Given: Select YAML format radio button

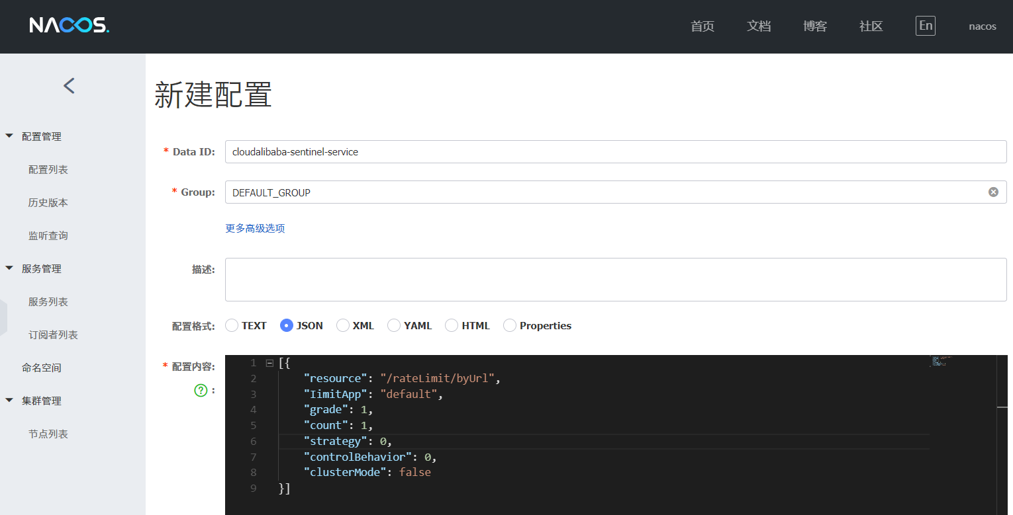Looking at the screenshot, I should coord(394,325).
